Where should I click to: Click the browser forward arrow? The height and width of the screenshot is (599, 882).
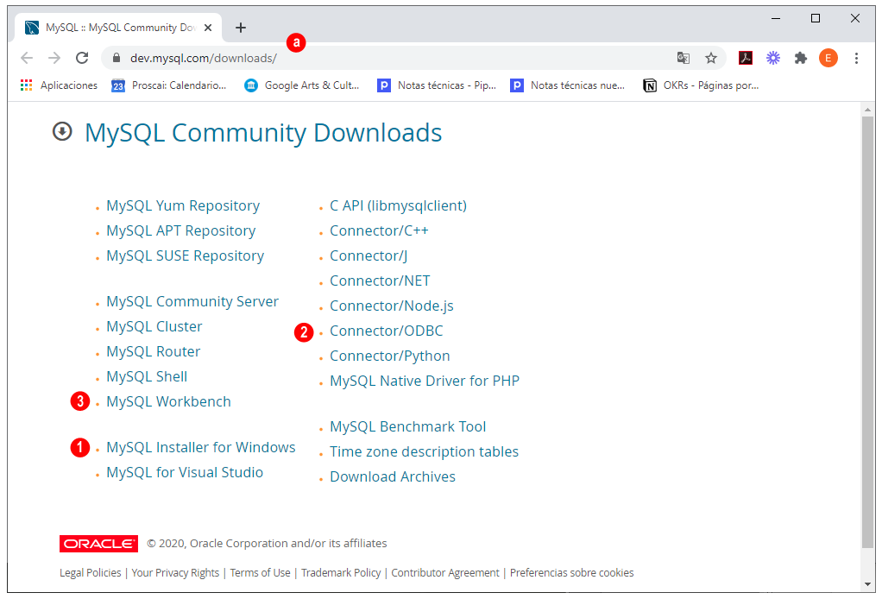(x=54, y=58)
